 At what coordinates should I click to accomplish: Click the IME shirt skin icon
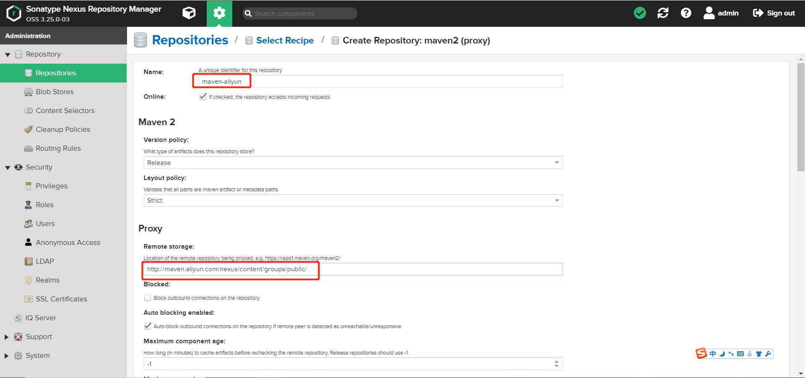[759, 354]
